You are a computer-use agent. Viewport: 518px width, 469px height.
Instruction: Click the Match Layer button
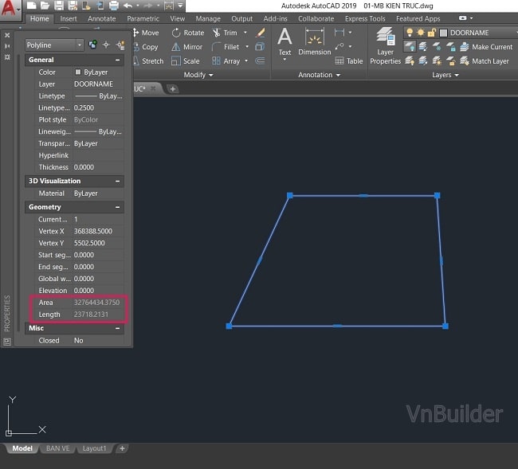click(x=484, y=61)
